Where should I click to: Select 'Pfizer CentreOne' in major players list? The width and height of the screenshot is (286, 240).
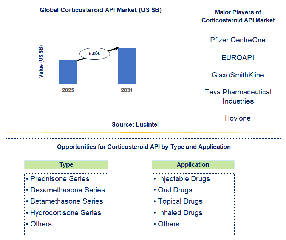point(238,40)
